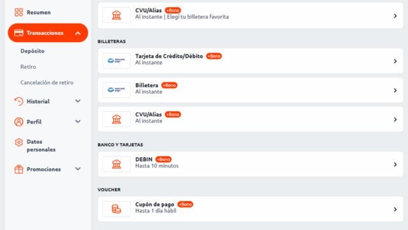408x230 pixels.
Task: Click 'Al instante' under Tarjeta de Crédito/Débito
Action: click(x=149, y=63)
